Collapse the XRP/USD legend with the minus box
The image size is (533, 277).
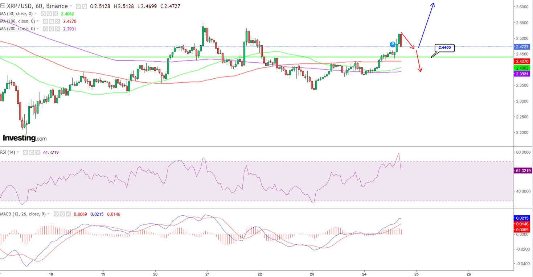[3, 6]
